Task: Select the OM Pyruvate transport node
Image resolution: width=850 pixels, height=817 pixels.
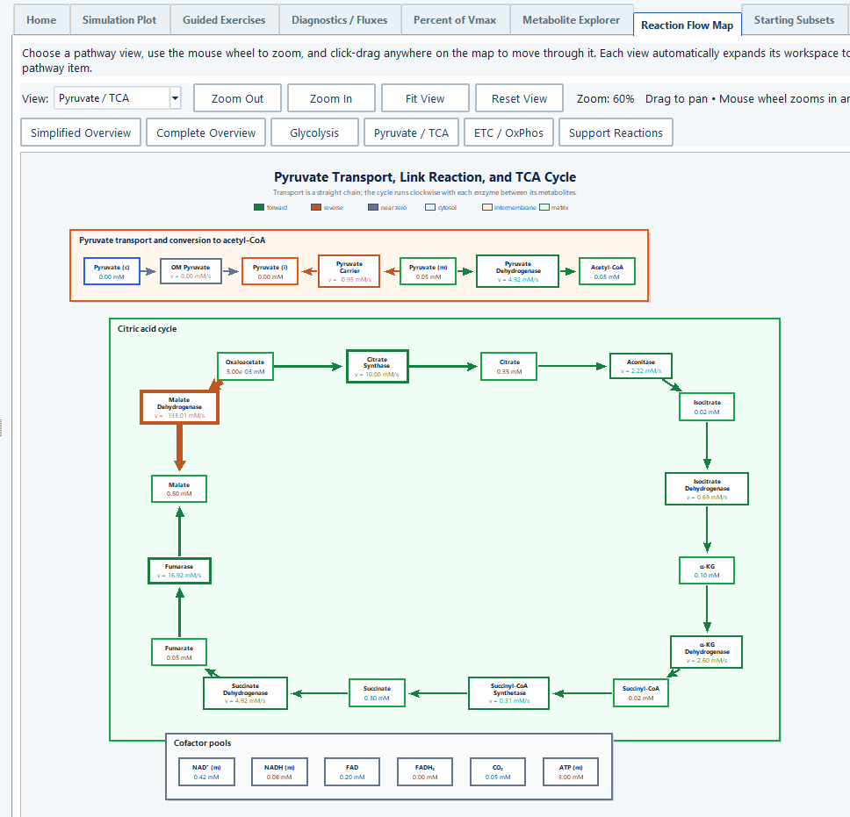Action: 191,271
